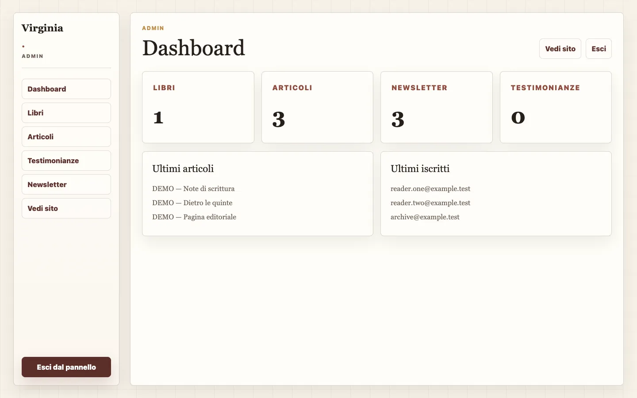The height and width of the screenshot is (398, 637).
Task: Click the Esci dal pannello button
Action: 66,367
